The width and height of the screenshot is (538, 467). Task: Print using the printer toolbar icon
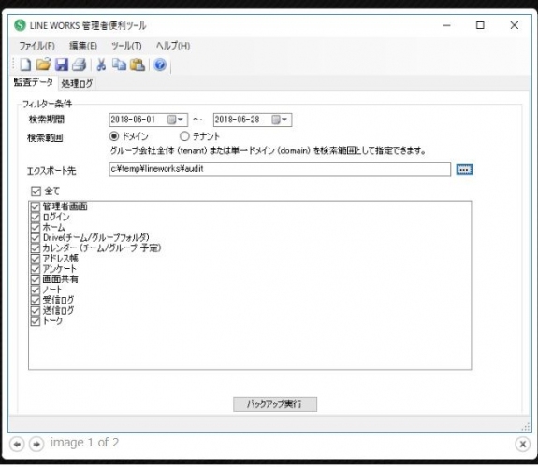coord(80,64)
